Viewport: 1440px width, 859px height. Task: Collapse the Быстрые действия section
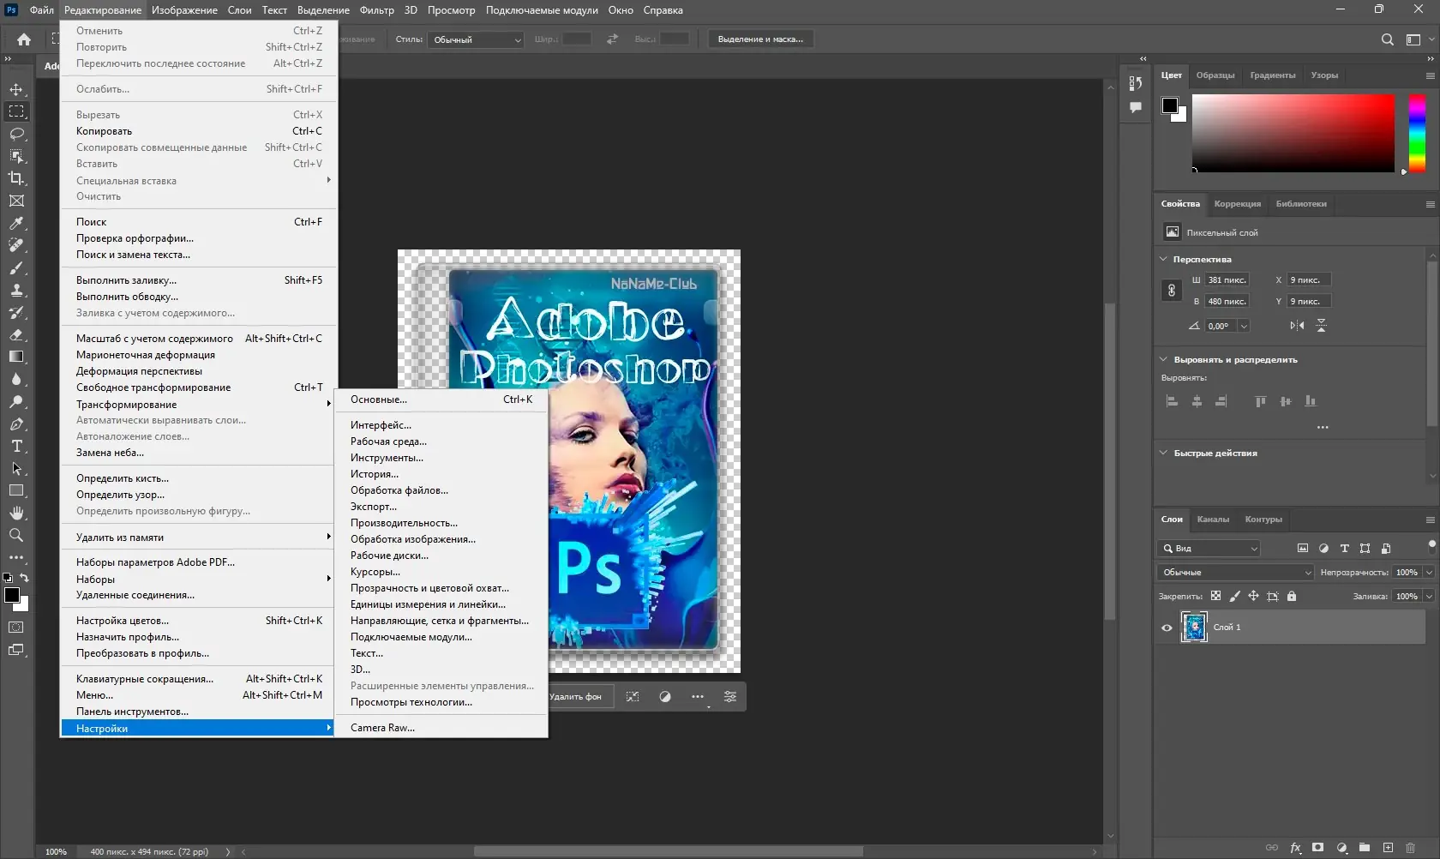tap(1163, 453)
